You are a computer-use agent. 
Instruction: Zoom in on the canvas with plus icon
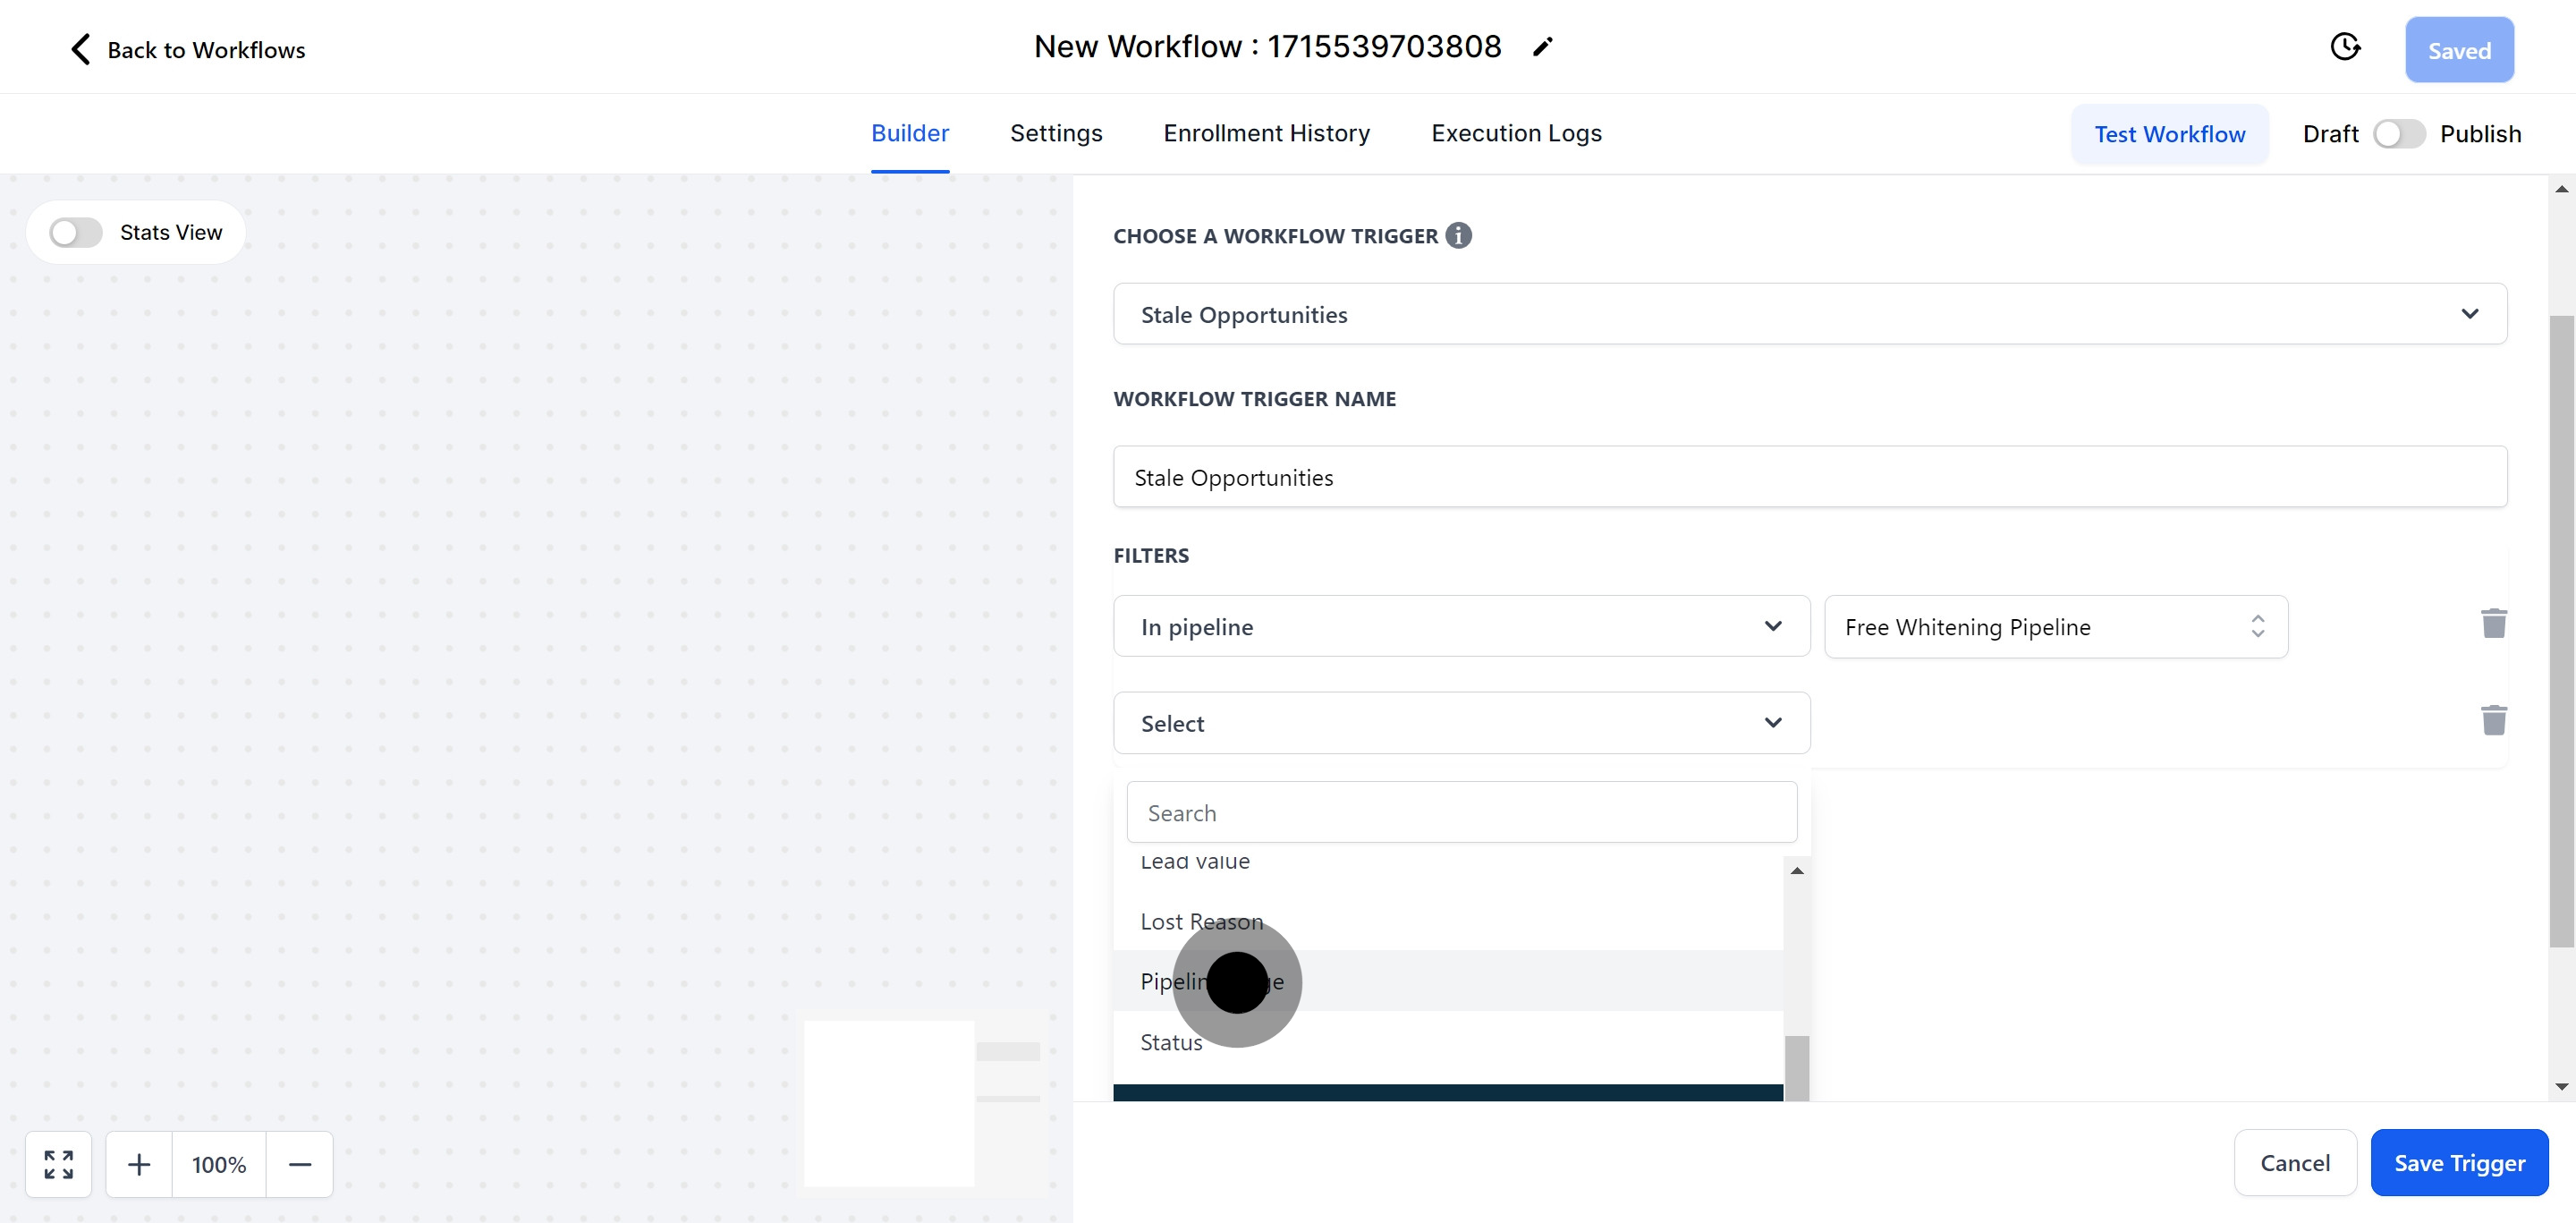139,1164
